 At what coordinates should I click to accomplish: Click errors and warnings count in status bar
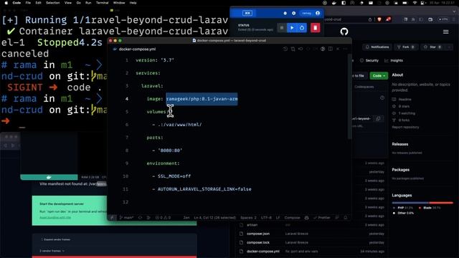[163, 218]
